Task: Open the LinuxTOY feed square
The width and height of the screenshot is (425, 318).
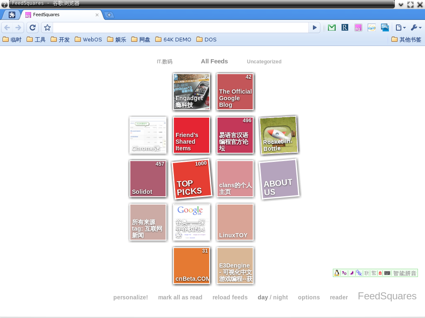Action: [x=235, y=222]
